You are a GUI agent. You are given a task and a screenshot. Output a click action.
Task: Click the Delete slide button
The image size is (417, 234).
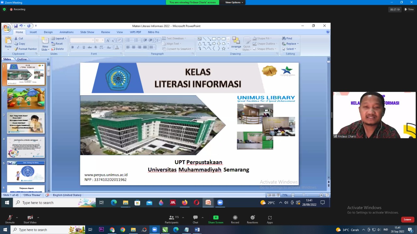click(x=57, y=49)
